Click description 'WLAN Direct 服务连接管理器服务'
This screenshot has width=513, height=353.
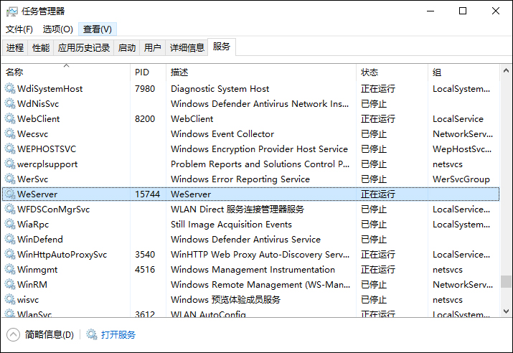(237, 209)
